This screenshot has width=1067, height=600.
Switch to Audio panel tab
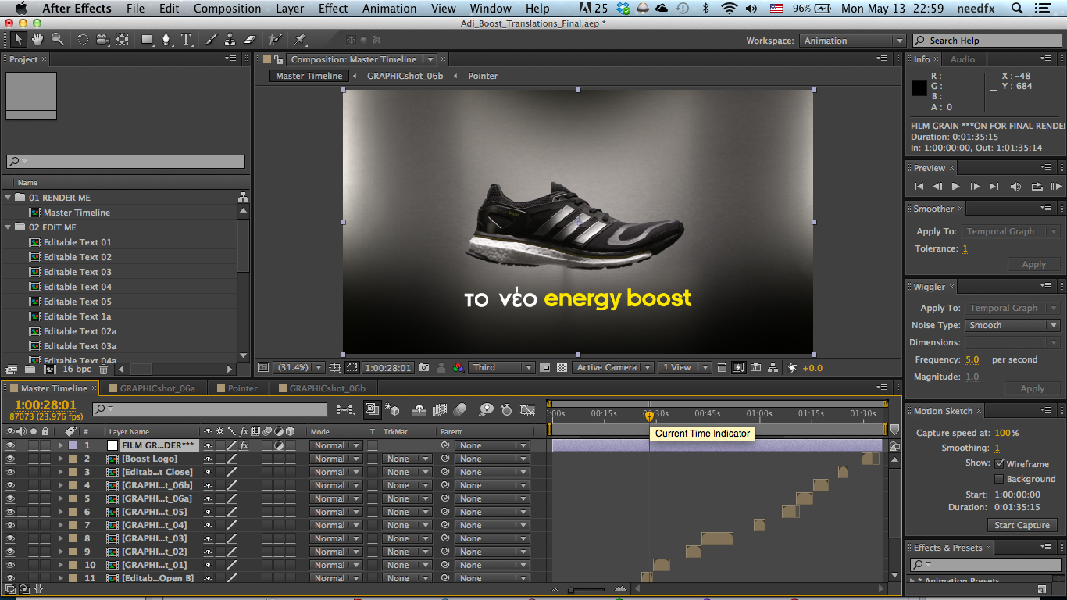pyautogui.click(x=962, y=59)
